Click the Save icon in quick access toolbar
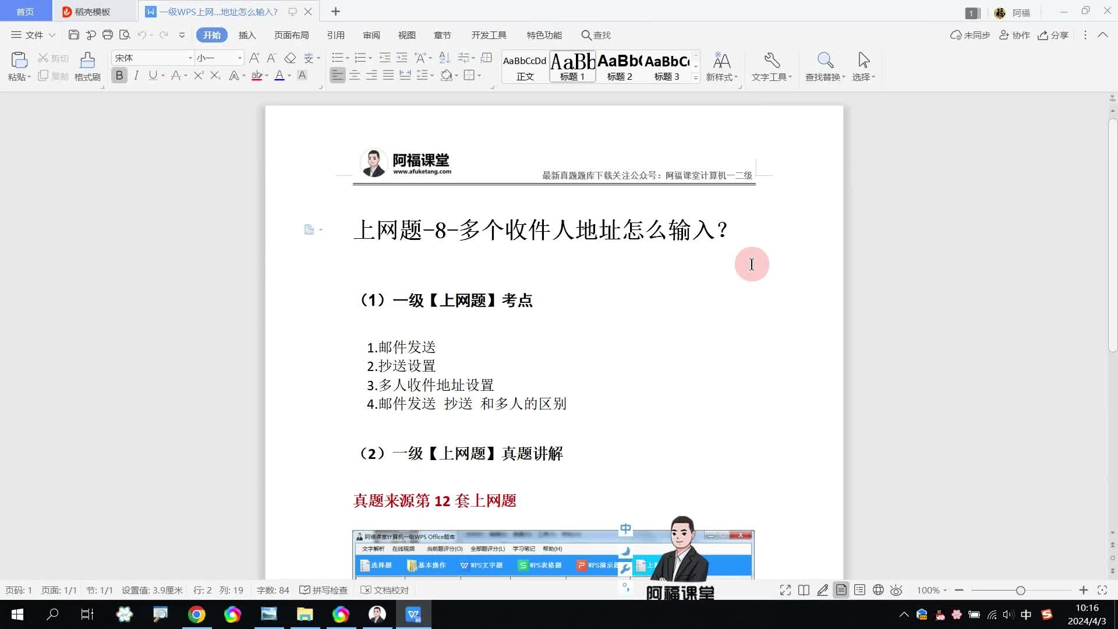This screenshot has height=629, width=1118. click(73, 35)
